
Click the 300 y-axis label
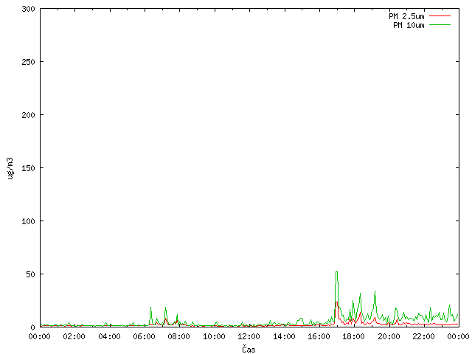(28, 9)
